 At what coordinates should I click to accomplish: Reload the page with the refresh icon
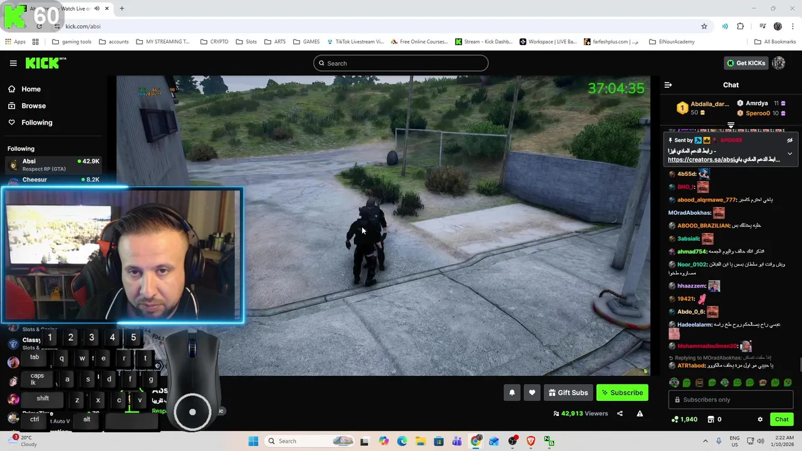[39, 26]
